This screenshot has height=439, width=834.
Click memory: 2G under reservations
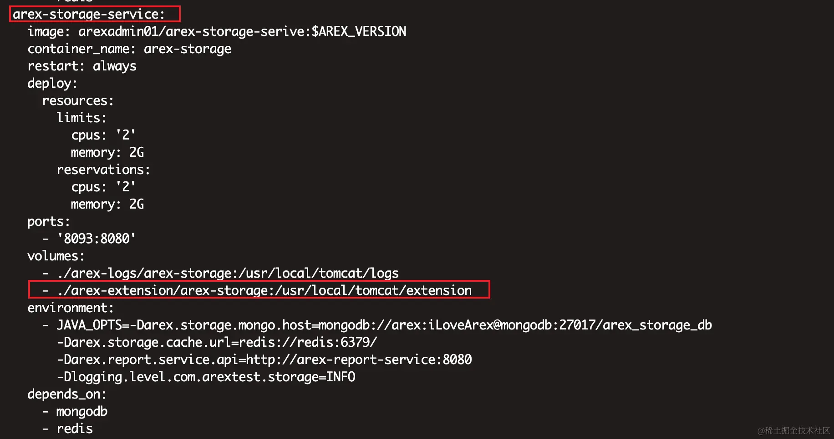click(x=107, y=204)
